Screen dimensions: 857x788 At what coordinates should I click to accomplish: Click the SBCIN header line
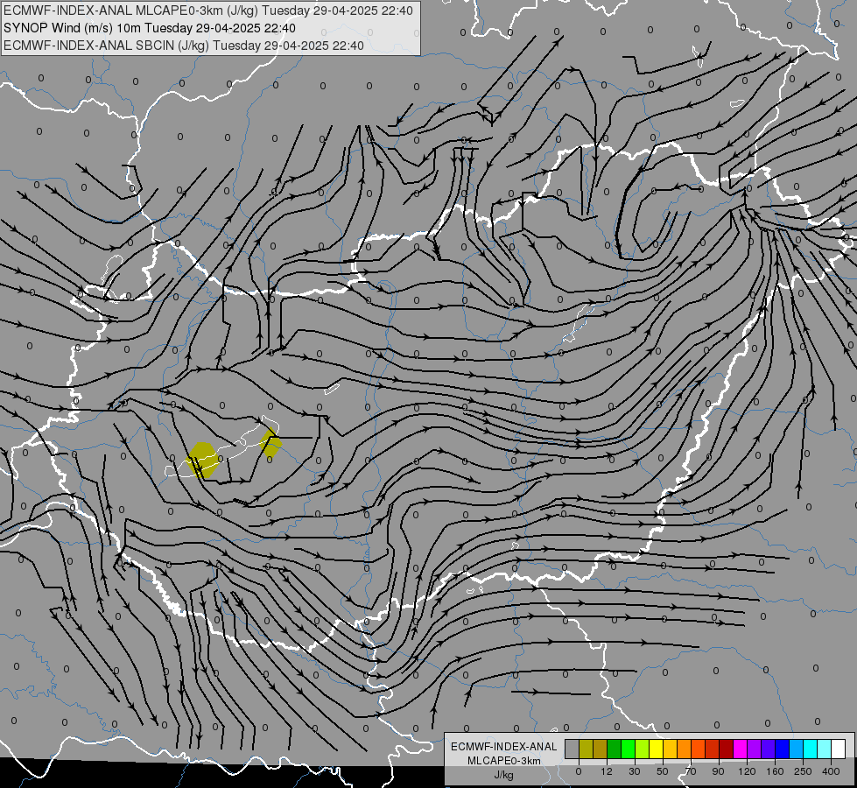point(184,46)
